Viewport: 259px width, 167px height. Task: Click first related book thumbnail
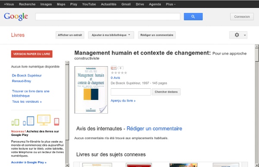97,165
